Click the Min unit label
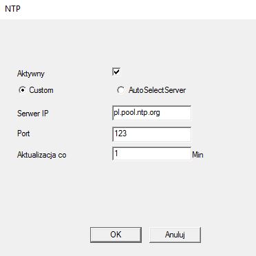Viewport: 256px width, 256px height. (x=198, y=155)
